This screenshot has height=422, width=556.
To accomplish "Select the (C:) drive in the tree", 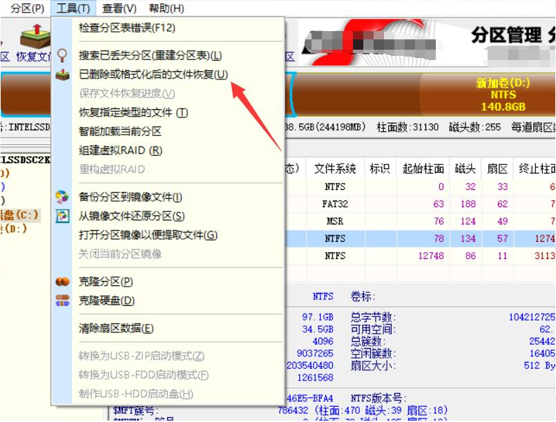I will click(x=20, y=215).
